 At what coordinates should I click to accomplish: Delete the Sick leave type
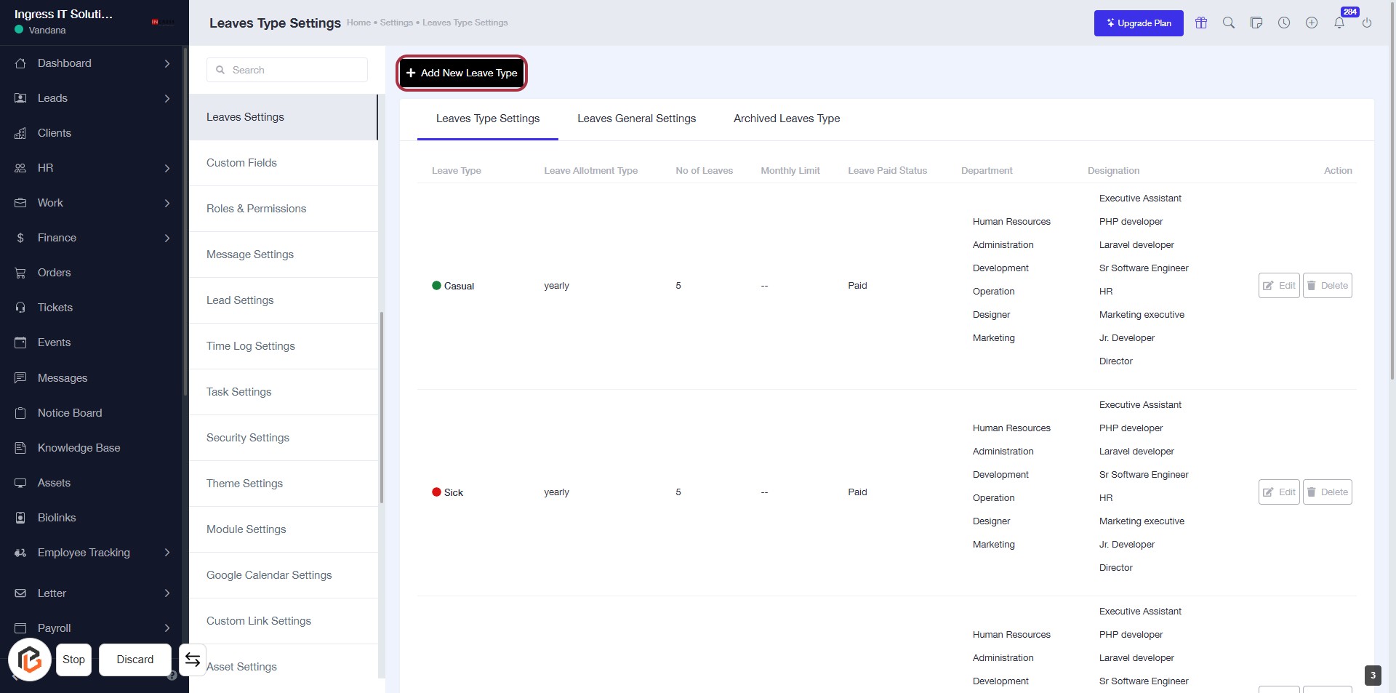coord(1327,492)
